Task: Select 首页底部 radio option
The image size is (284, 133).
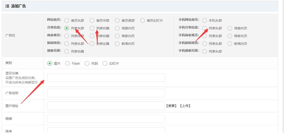Action: (117, 21)
